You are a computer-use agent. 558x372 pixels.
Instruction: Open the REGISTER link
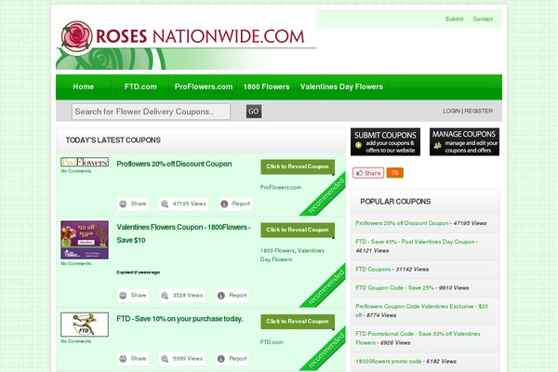click(x=479, y=111)
